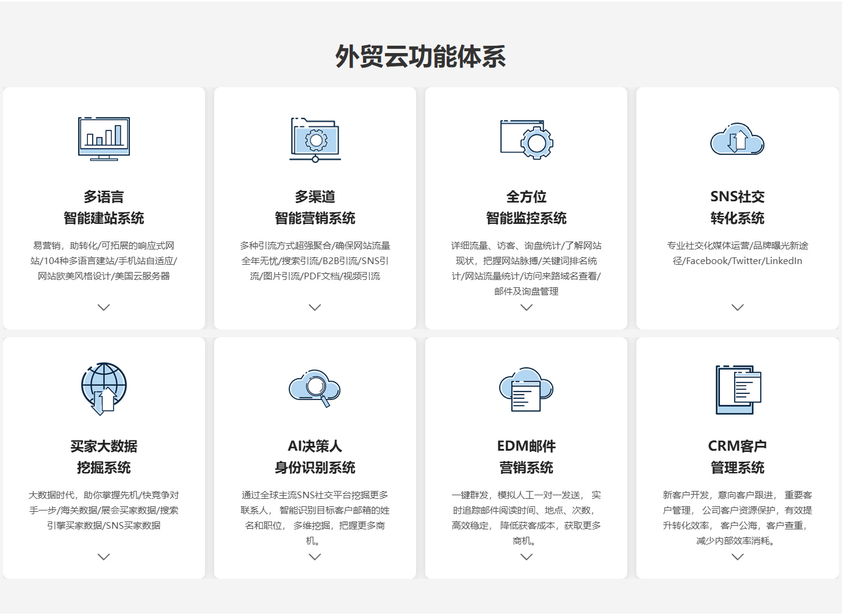The height and width of the screenshot is (616, 842).
Task: Expand the 全方位智能监控系统 card chevron
Action: coord(526,307)
